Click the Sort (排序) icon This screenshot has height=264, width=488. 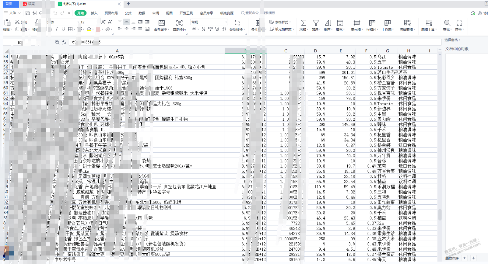(328, 23)
